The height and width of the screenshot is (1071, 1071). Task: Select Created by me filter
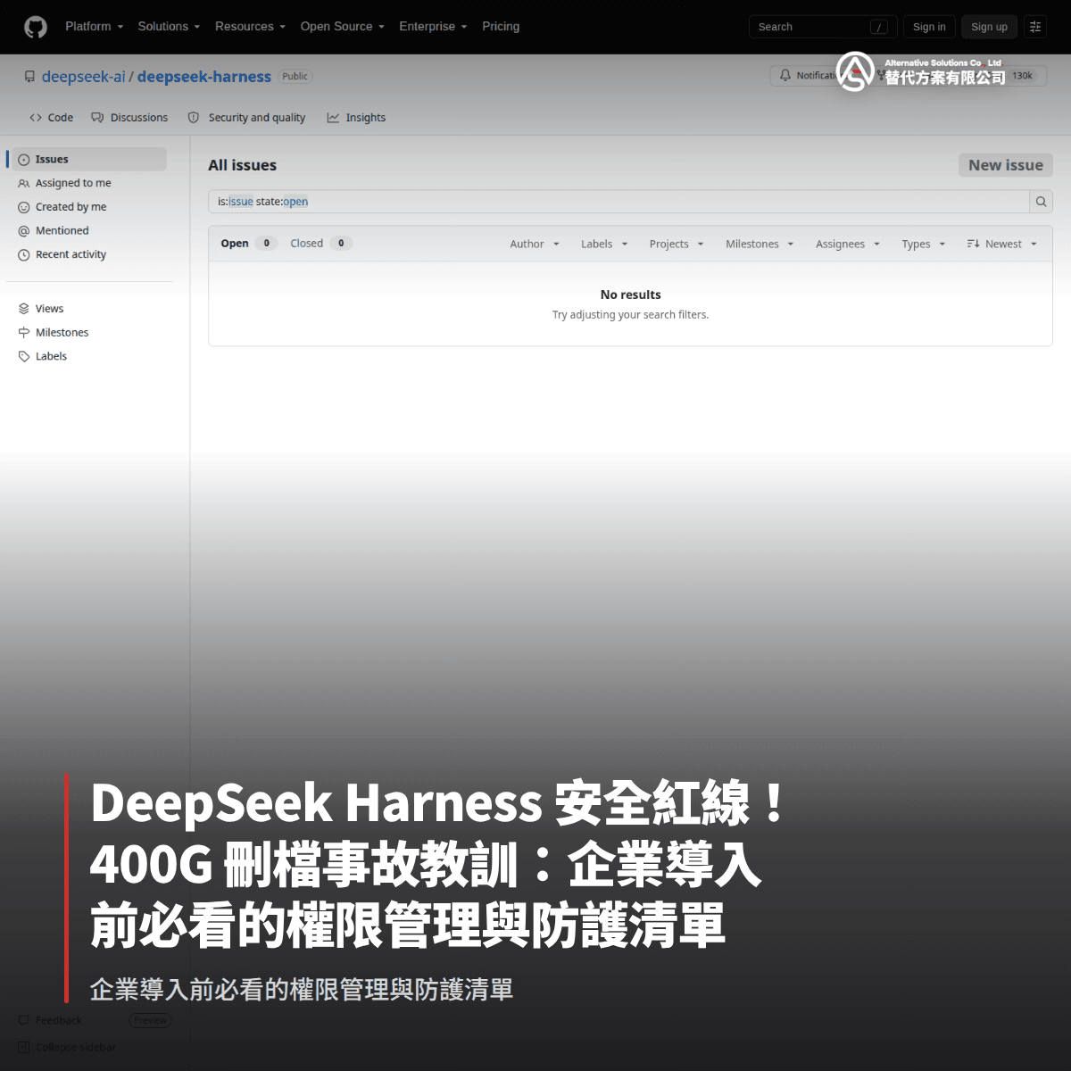(88, 207)
